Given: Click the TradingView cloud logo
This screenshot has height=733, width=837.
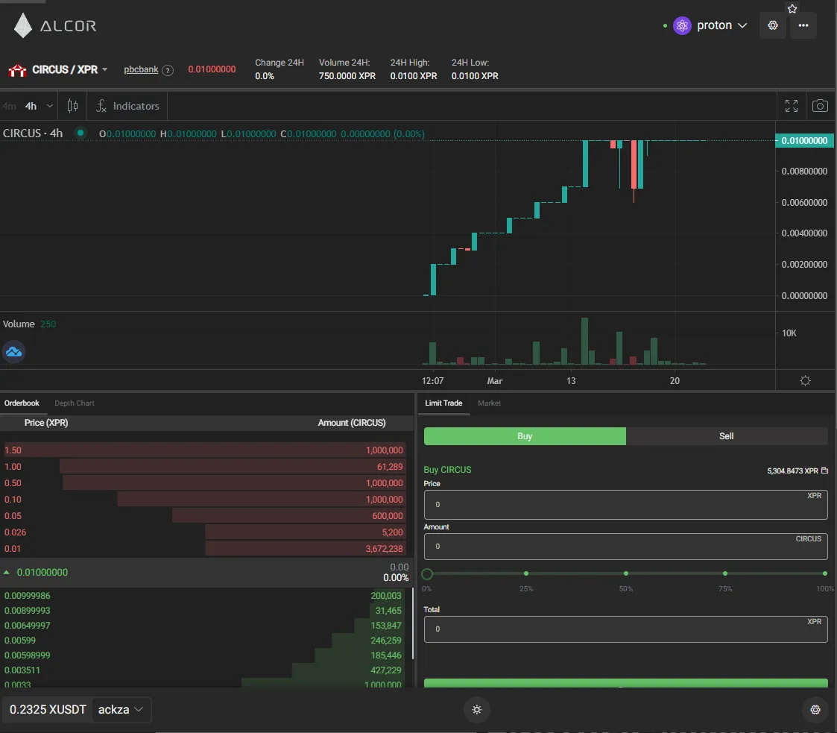Looking at the screenshot, I should pos(14,352).
